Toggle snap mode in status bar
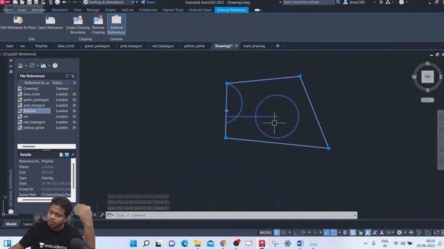 (x=284, y=232)
